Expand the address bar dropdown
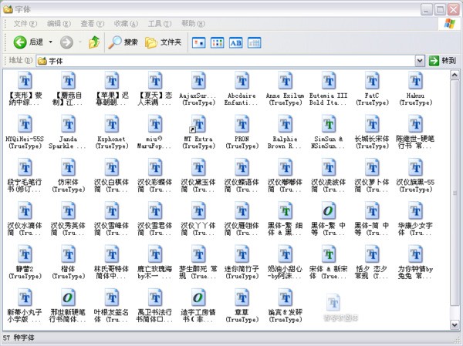This screenshot has height=346, width=463. [421, 60]
